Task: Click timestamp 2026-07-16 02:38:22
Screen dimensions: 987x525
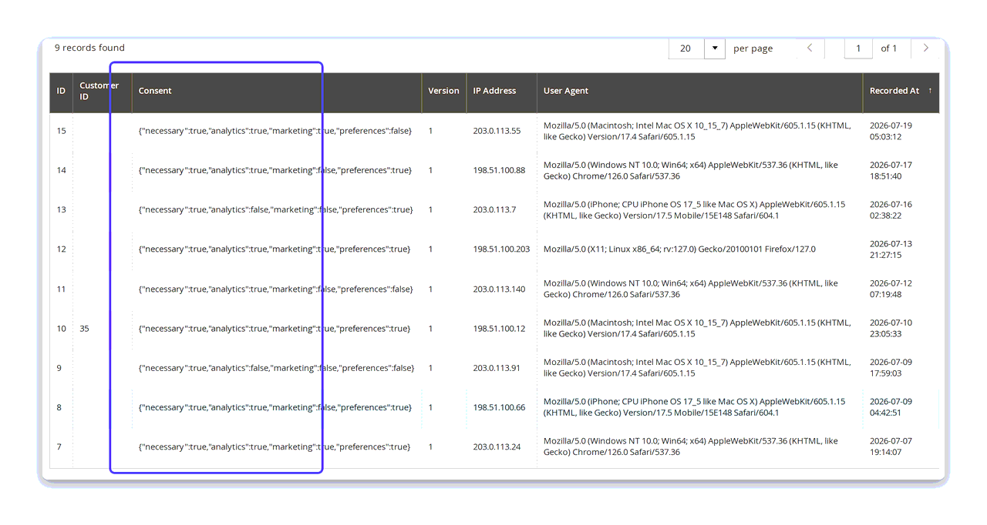Action: pyautogui.click(x=891, y=209)
